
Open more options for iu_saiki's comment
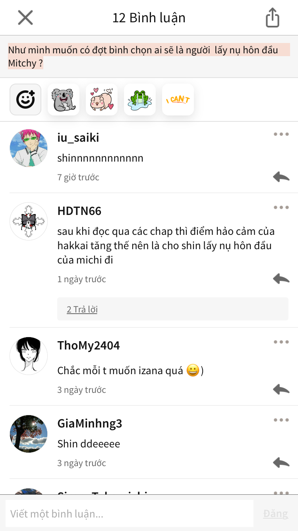[281, 134]
